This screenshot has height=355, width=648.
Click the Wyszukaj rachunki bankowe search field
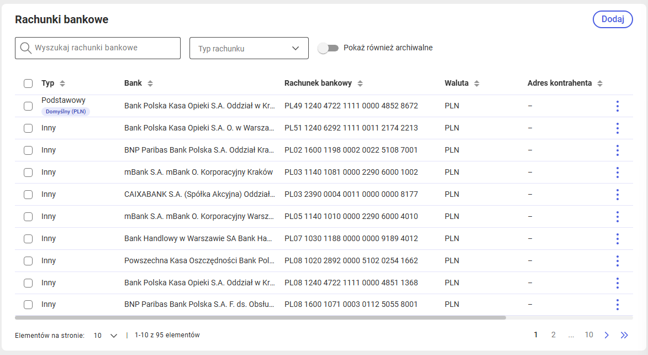(x=98, y=48)
